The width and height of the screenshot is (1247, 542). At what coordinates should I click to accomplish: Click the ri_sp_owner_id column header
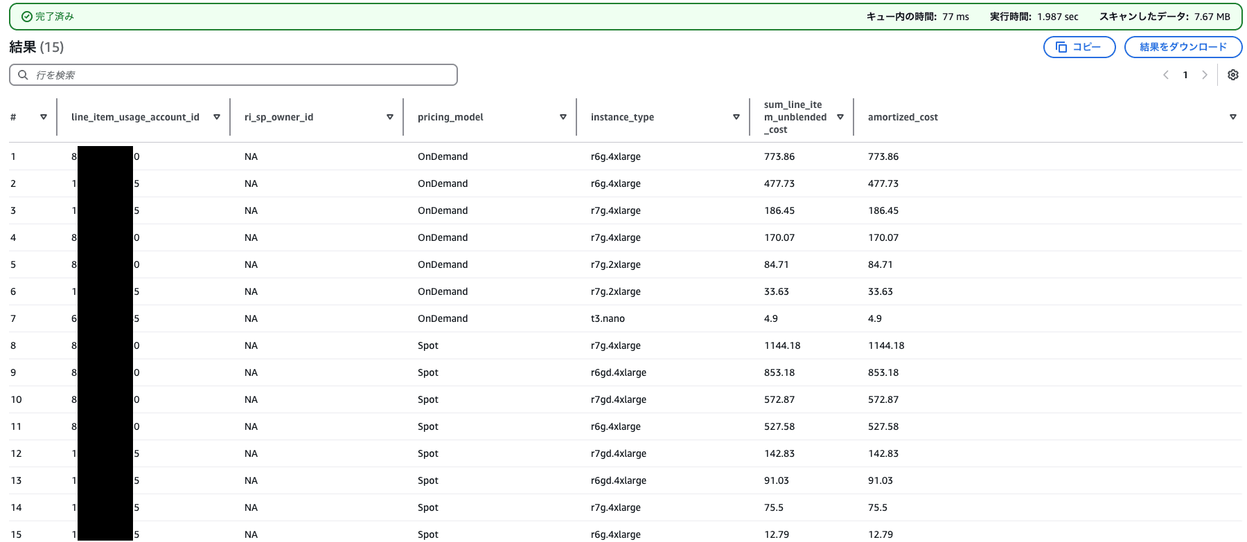[x=278, y=117]
